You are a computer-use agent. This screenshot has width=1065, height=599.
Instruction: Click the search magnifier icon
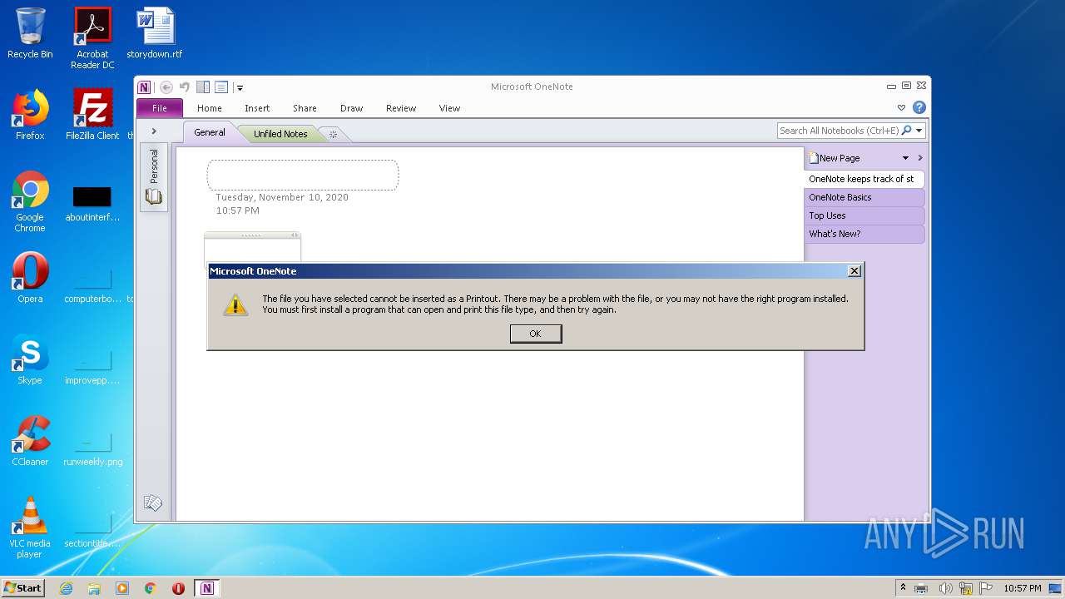[907, 131]
